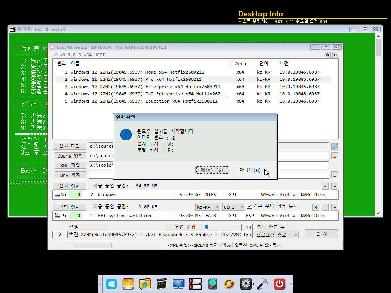
Task: Click the $OEM$ 위치 button
Action: 70,156
